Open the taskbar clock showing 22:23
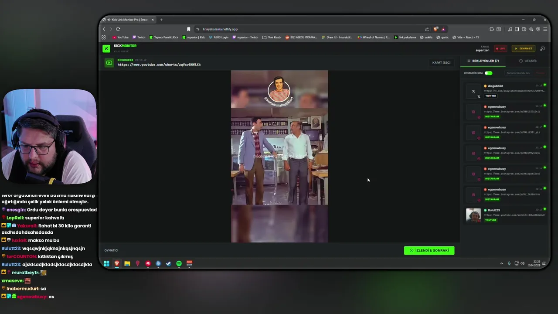 click(534, 263)
